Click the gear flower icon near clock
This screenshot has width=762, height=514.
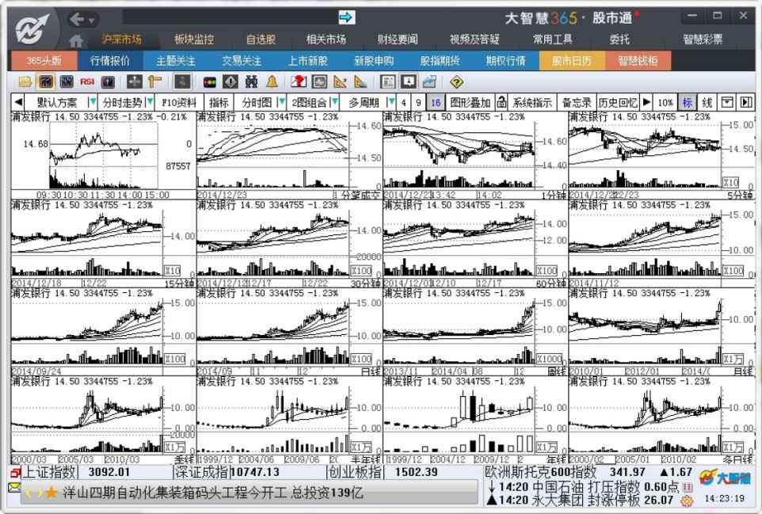pyautogui.click(x=686, y=501)
